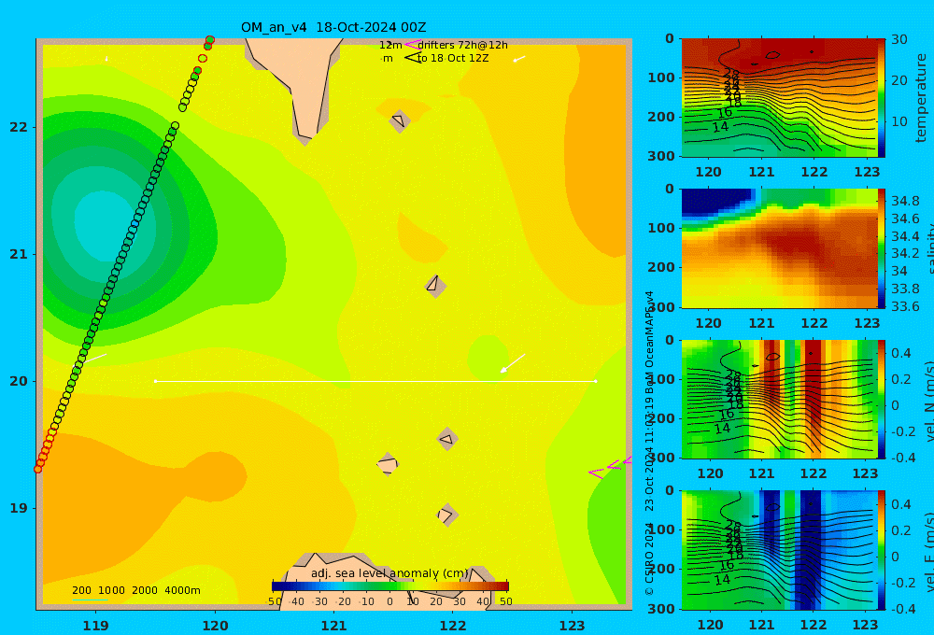This screenshot has height=635, width=934.
Task: Open the northward velocity section panel
Action: [780, 399]
